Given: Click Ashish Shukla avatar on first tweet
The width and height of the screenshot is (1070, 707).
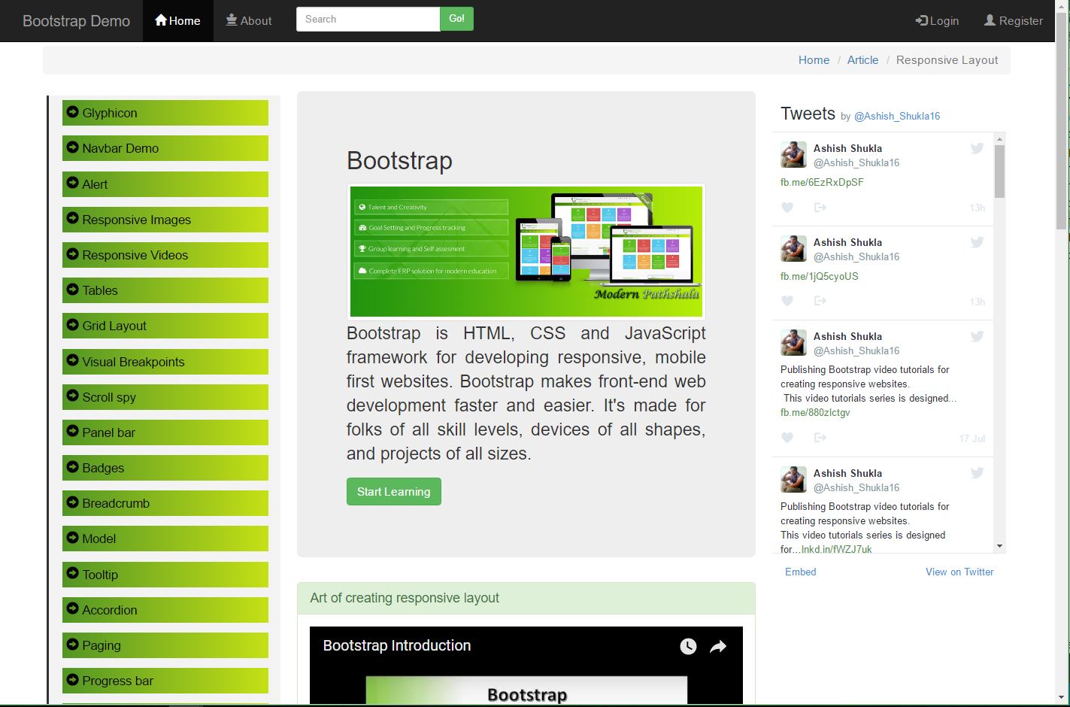Looking at the screenshot, I should (793, 154).
